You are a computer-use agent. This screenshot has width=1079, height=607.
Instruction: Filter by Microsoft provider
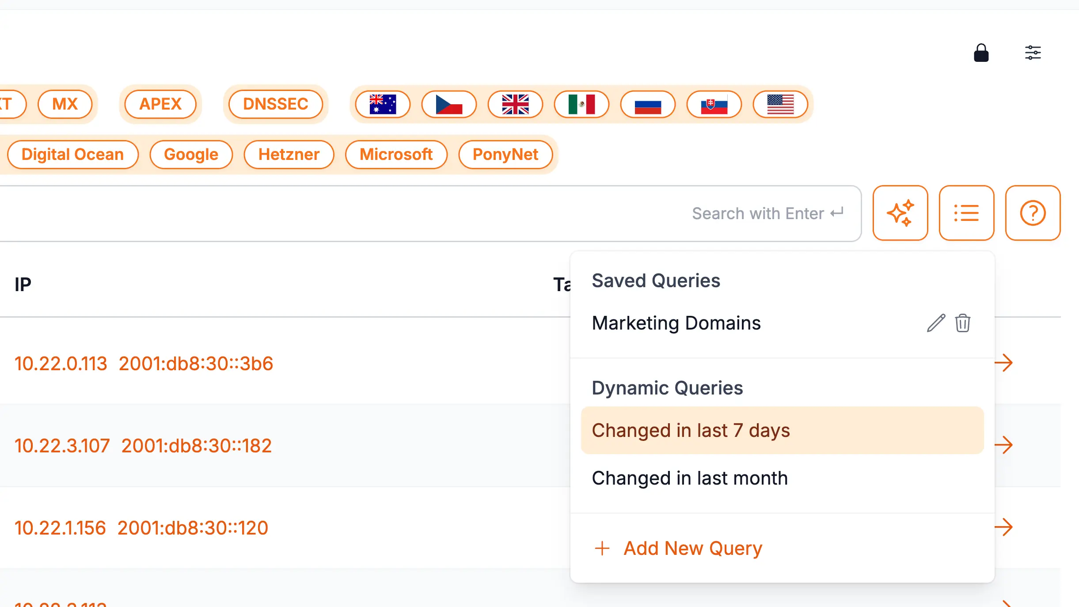click(396, 155)
